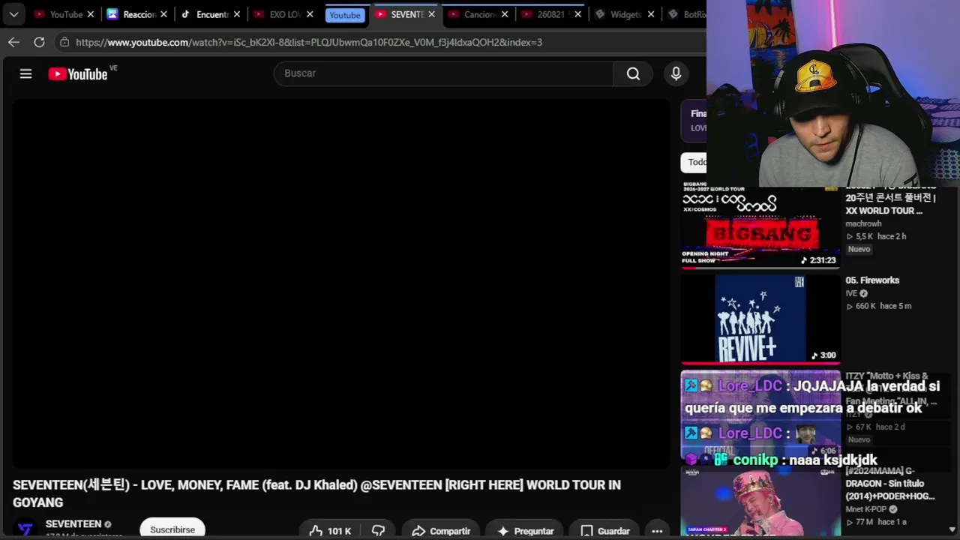This screenshot has height=540, width=960.
Task: Like the video with 101 K likes
Action: (330, 530)
